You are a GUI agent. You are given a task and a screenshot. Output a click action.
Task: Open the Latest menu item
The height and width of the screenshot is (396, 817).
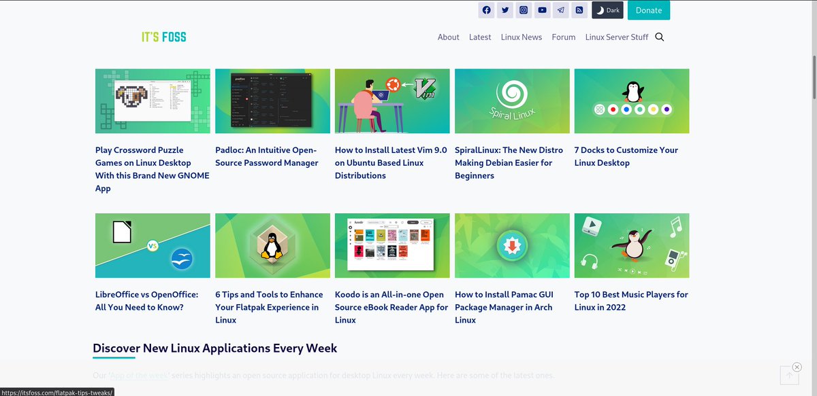480,37
